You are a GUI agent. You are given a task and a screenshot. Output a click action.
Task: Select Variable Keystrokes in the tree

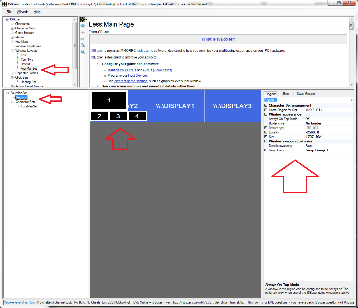28,46
